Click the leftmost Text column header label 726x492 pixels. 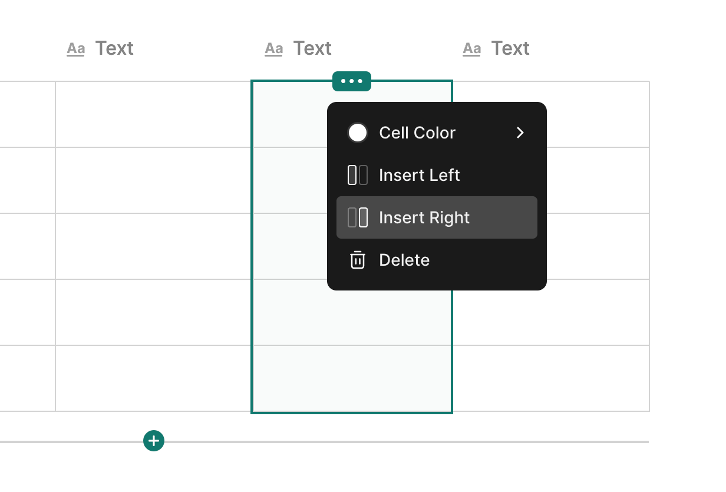(x=114, y=48)
